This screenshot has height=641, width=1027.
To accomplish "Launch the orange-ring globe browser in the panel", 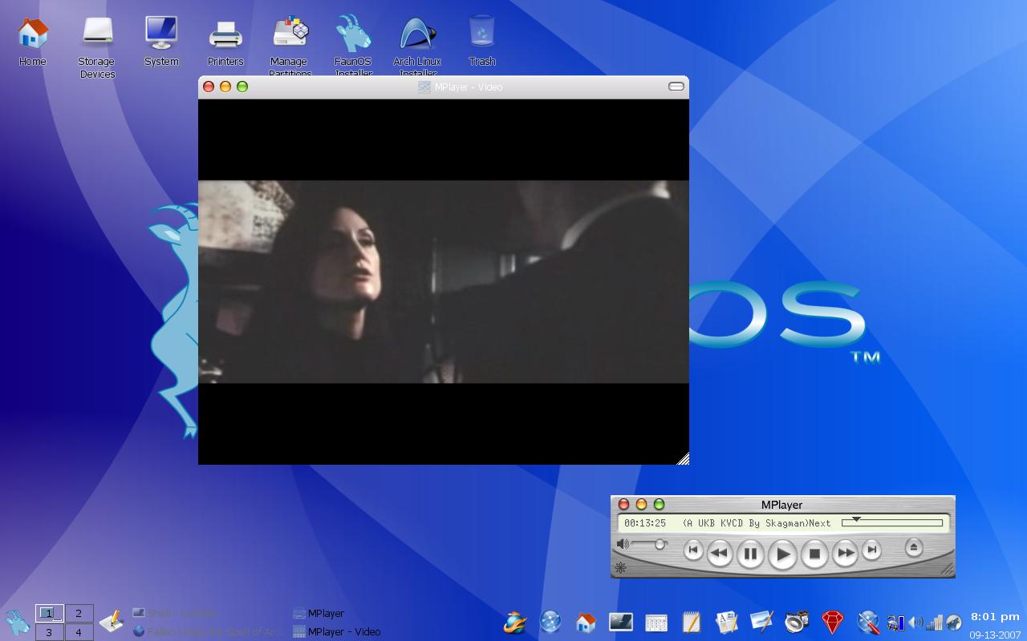I will click(515, 622).
